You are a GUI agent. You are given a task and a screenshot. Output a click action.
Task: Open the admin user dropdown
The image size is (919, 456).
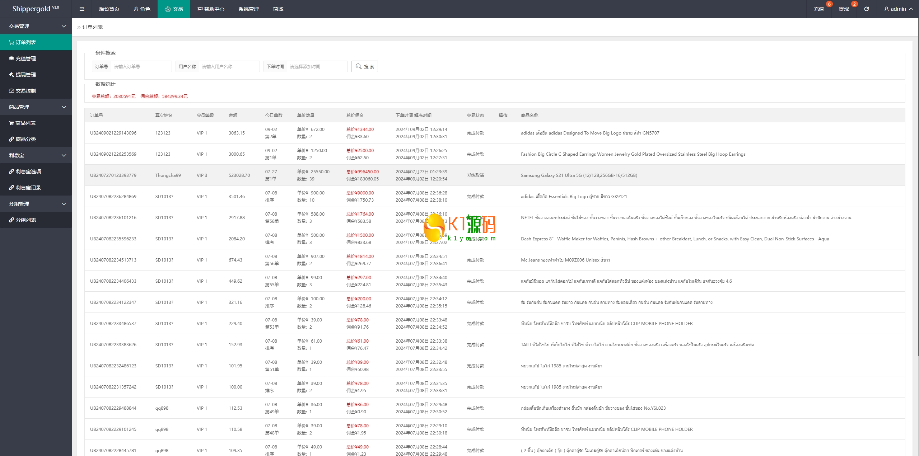pyautogui.click(x=898, y=9)
